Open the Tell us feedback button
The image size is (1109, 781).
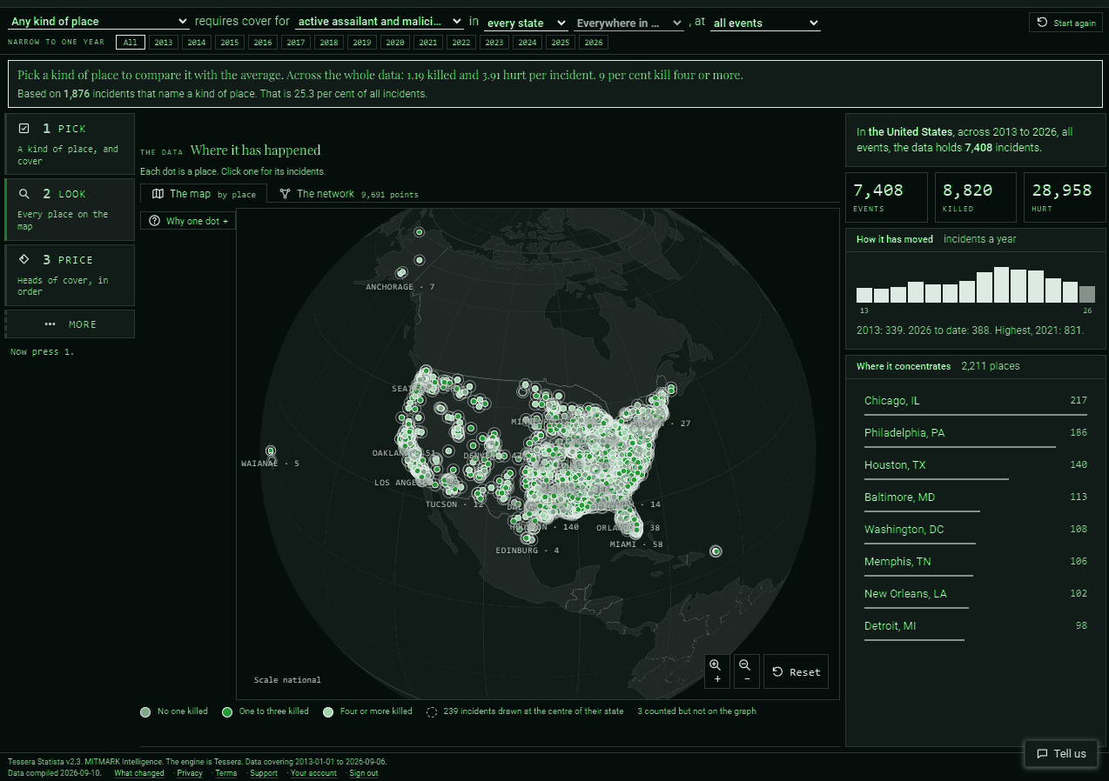click(1060, 753)
